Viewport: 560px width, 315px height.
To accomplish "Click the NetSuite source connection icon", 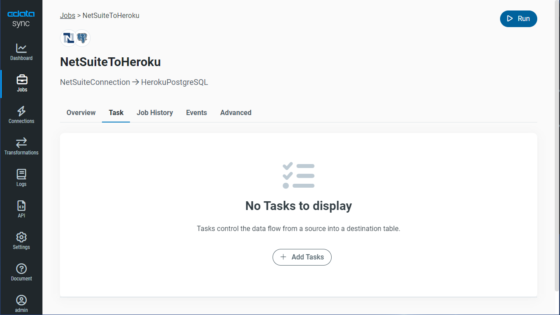I will click(x=68, y=38).
